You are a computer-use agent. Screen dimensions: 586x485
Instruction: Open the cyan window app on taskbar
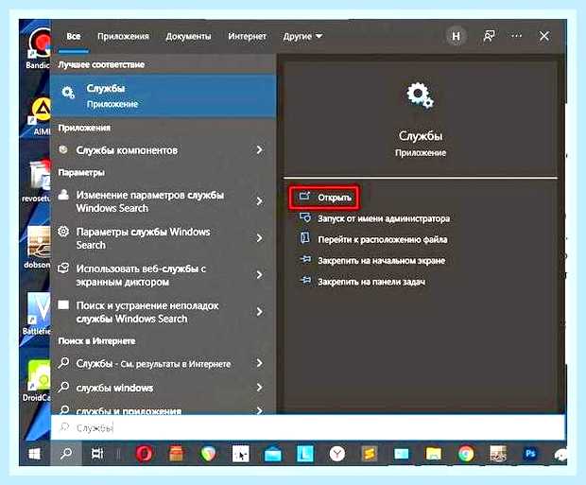pos(402,454)
